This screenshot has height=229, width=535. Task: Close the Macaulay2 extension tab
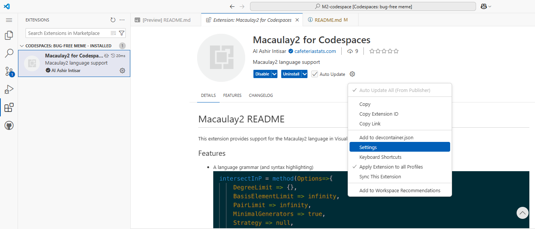[297, 20]
